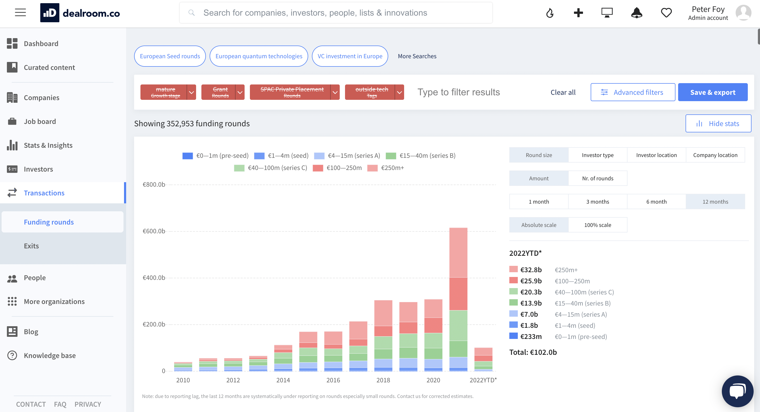This screenshot has height=412, width=760.
Task: Clear all active filters
Action: point(563,92)
